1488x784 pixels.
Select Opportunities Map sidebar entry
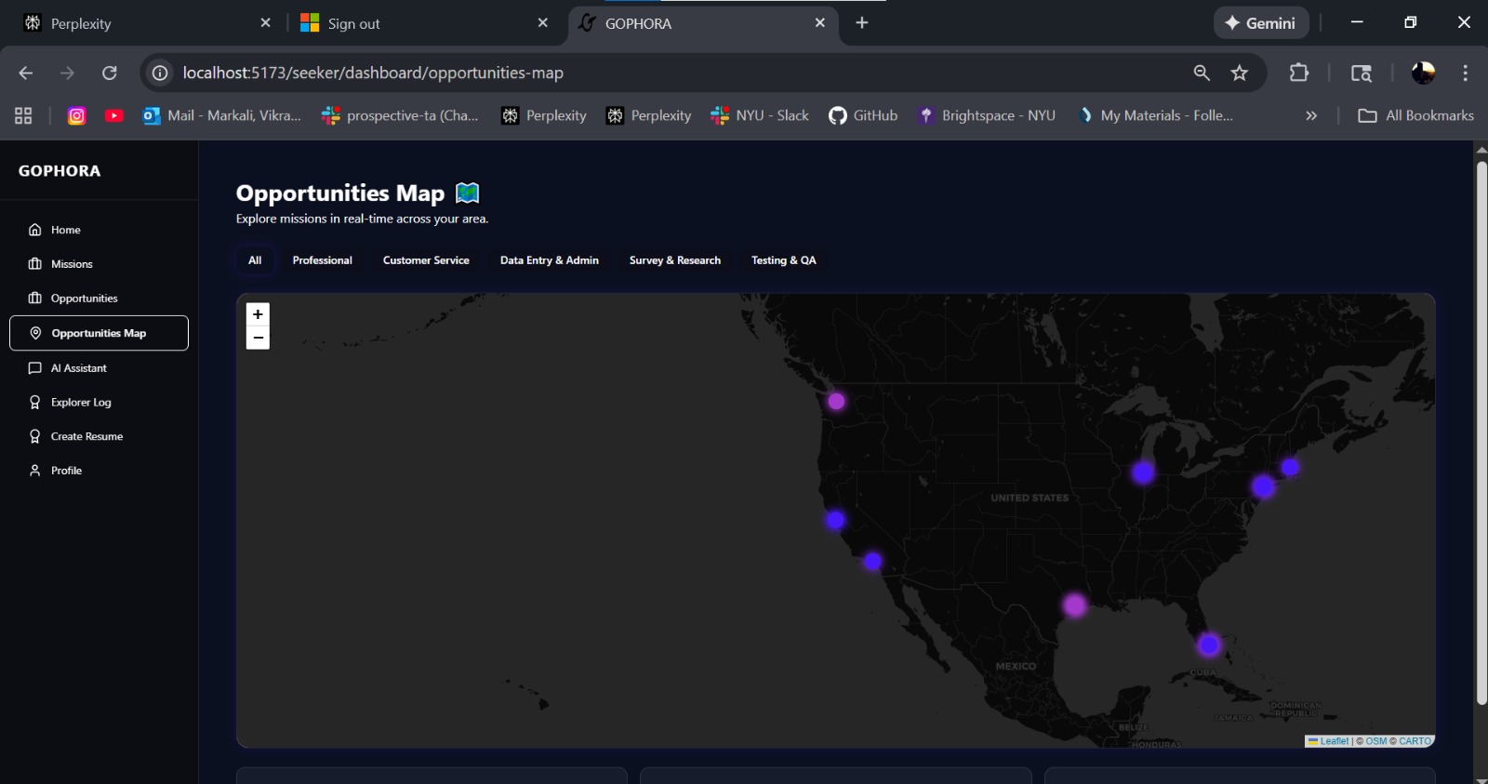(99, 333)
